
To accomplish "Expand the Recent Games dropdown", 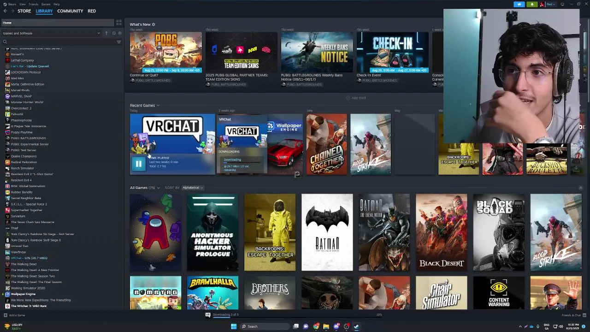I will [x=158, y=106].
